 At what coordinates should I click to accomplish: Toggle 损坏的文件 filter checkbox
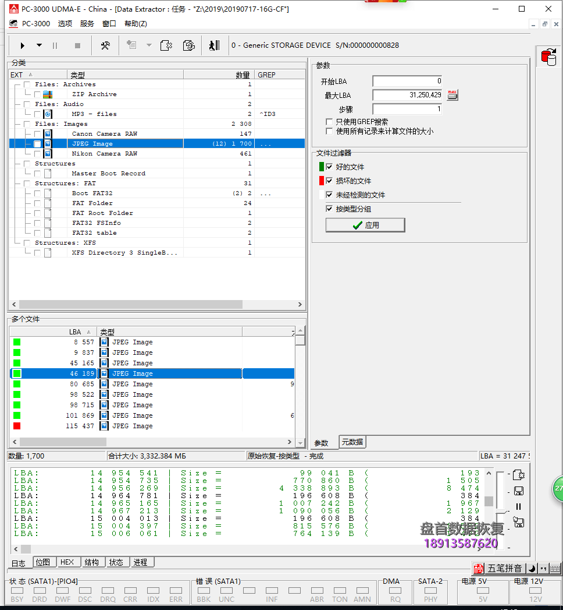329,181
